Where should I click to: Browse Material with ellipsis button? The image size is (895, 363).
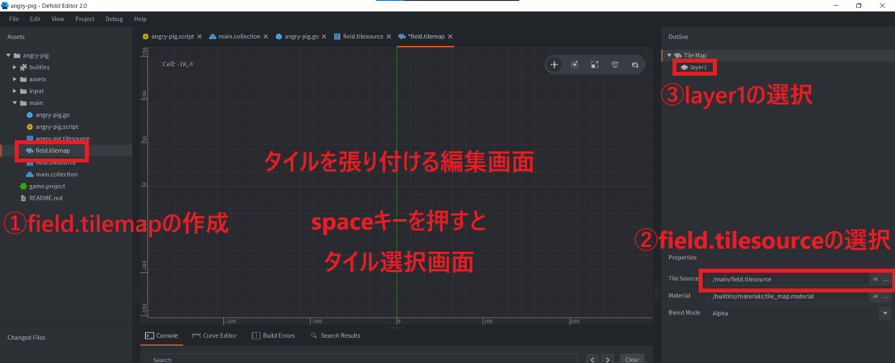point(885,296)
